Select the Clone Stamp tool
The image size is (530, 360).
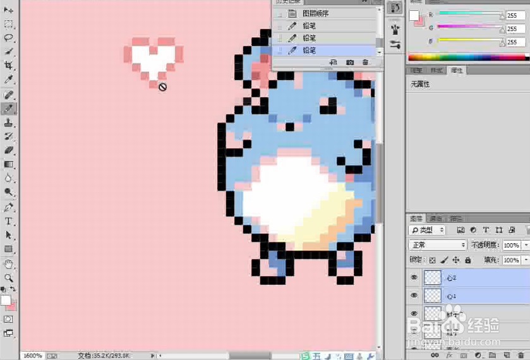[8, 123]
